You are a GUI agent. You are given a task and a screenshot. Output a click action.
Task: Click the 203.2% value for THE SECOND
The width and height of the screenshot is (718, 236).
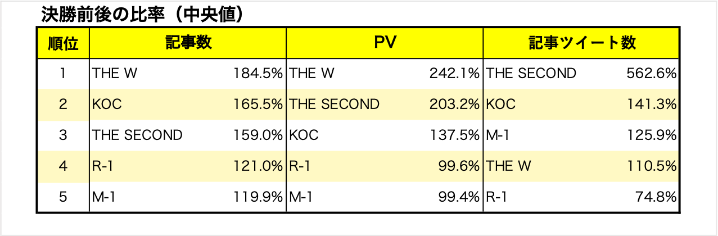454,105
